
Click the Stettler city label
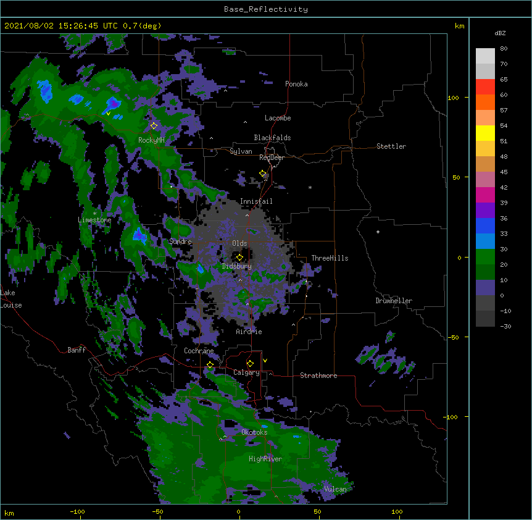(x=391, y=146)
